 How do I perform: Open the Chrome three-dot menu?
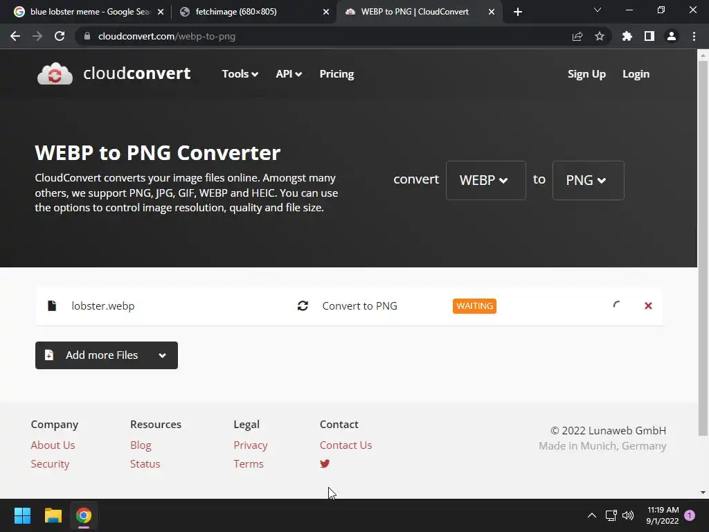click(694, 36)
